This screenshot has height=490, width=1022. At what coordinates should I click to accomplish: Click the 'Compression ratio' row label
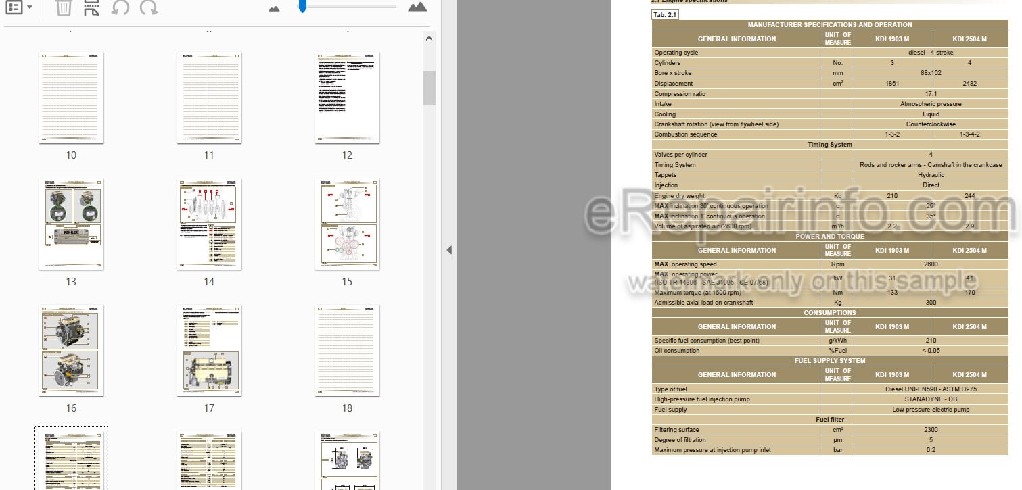680,94
